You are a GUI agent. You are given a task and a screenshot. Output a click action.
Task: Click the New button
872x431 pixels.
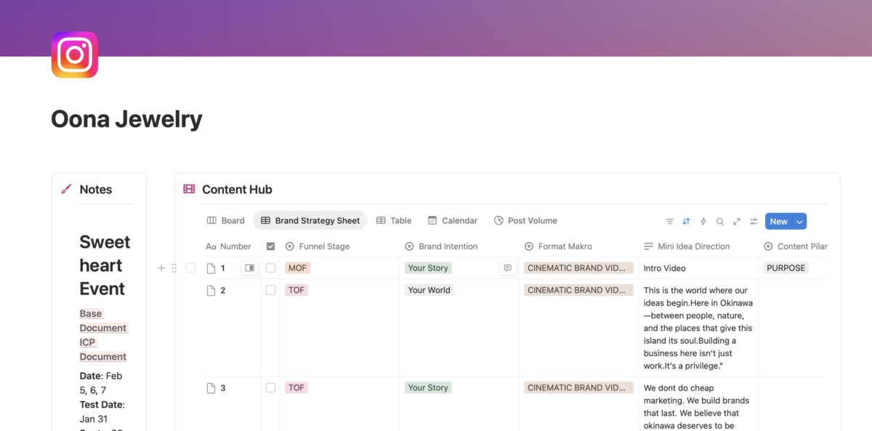tap(778, 222)
